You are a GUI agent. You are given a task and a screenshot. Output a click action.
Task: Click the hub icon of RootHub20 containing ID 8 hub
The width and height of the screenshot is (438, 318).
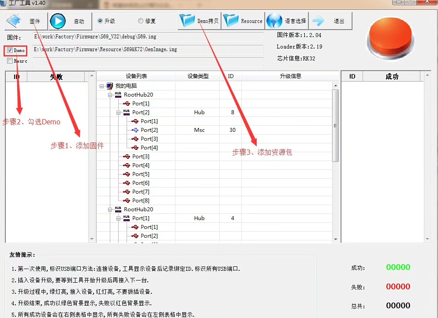coord(118,95)
